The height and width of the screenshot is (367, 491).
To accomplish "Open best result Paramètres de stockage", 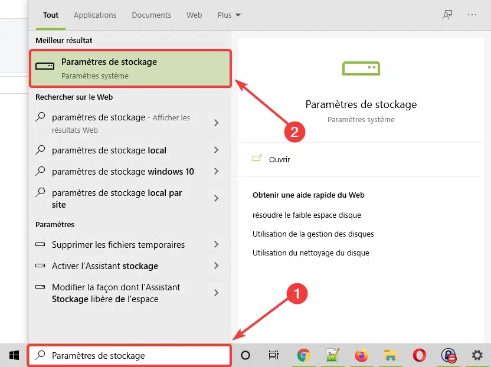I will [x=130, y=68].
